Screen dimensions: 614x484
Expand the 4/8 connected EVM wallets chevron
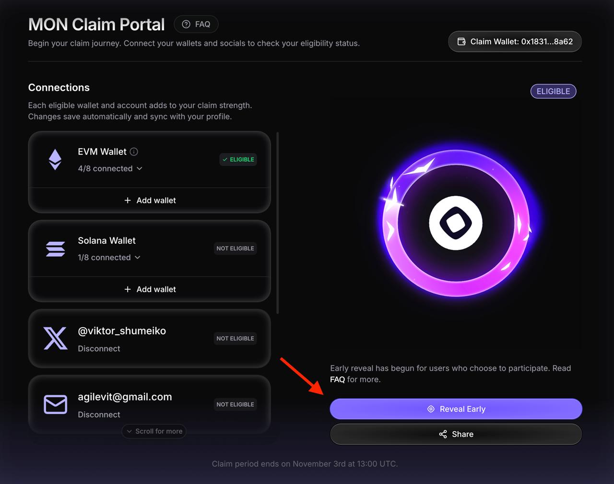click(x=140, y=169)
